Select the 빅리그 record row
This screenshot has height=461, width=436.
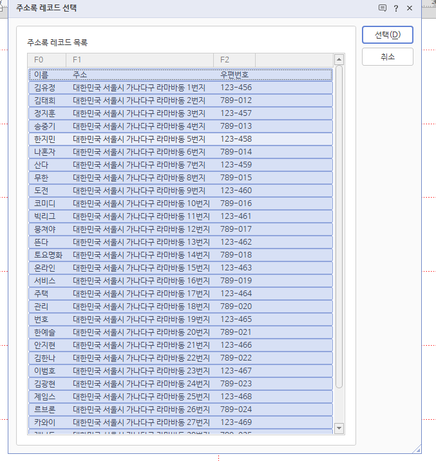click(180, 216)
